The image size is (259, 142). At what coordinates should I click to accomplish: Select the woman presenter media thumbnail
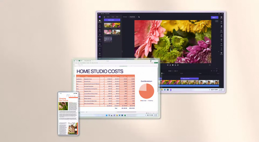(x=116, y=32)
